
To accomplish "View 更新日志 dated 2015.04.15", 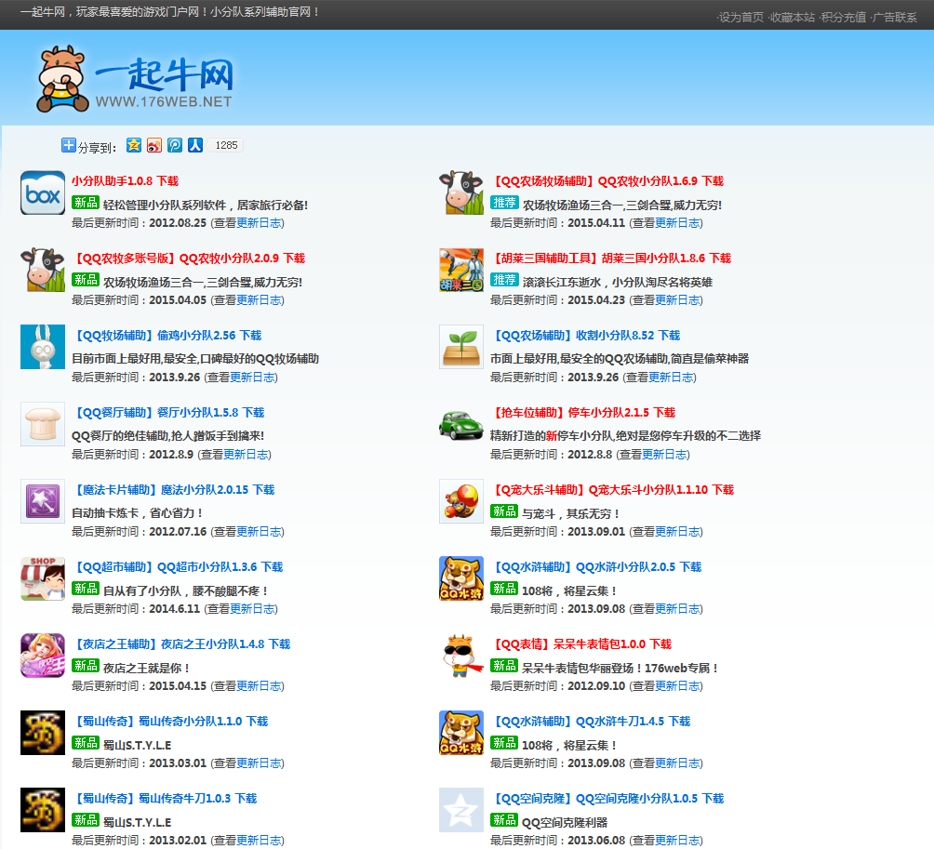I will (259, 686).
